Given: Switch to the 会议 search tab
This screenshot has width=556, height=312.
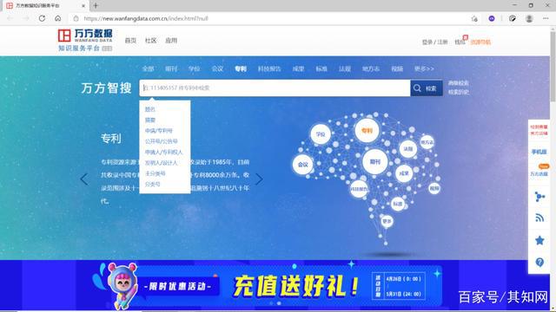Looking at the screenshot, I should pyautogui.click(x=217, y=68).
